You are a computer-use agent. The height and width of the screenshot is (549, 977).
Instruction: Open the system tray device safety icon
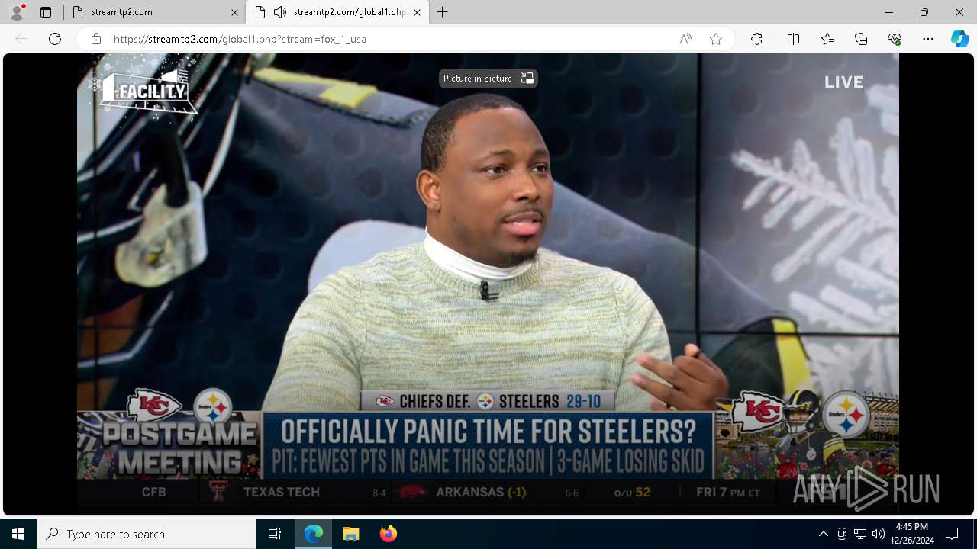[842, 534]
